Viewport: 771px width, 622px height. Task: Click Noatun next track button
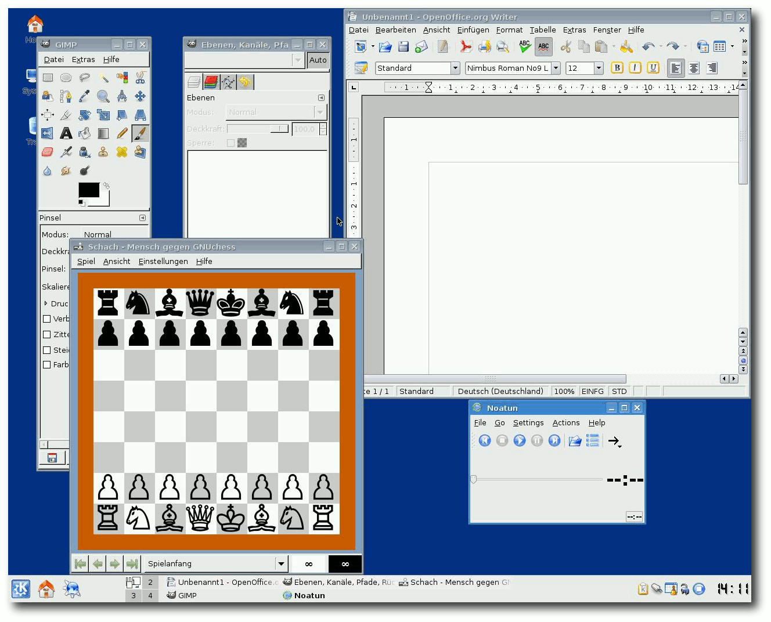[x=554, y=441]
